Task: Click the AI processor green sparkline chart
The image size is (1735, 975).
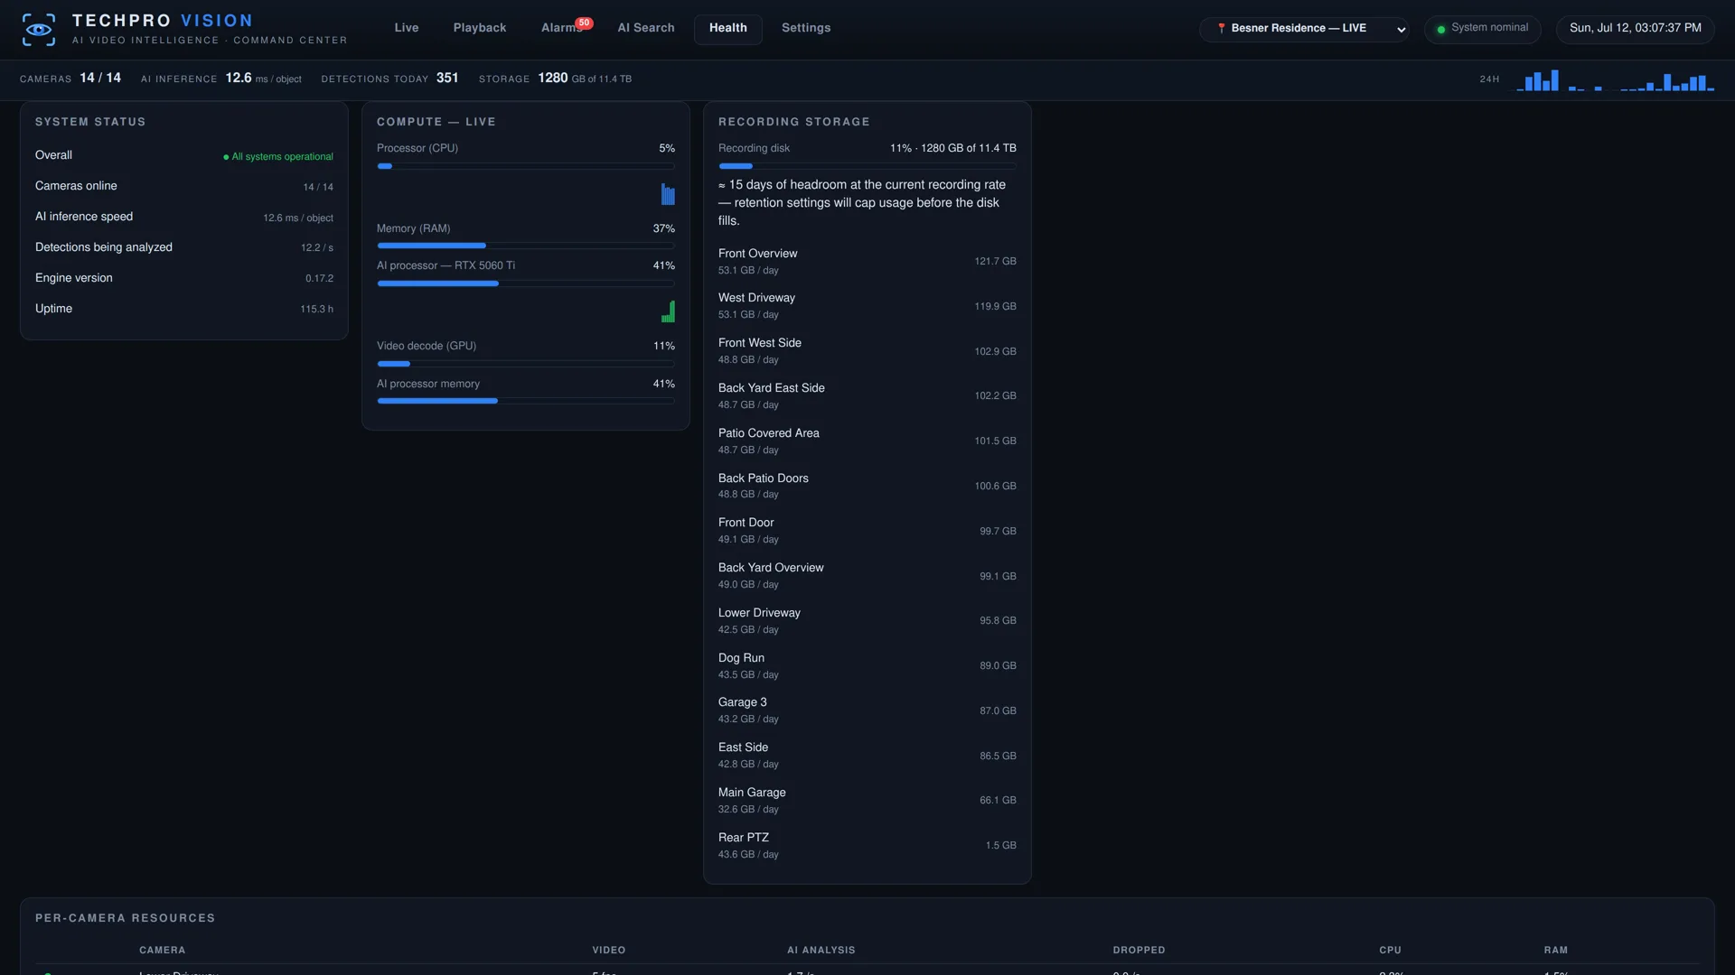Action: point(668,311)
